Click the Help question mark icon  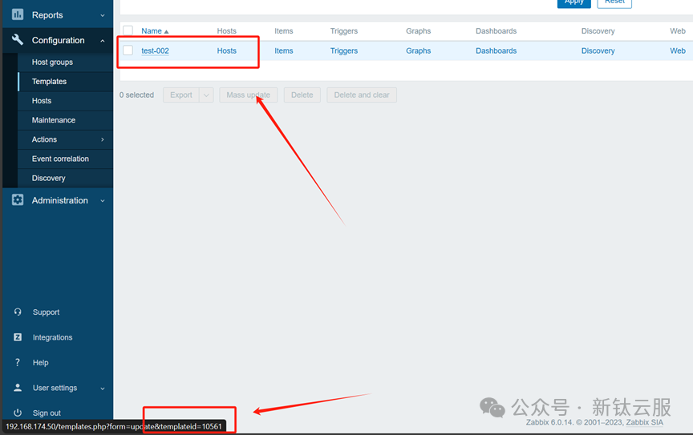(18, 362)
